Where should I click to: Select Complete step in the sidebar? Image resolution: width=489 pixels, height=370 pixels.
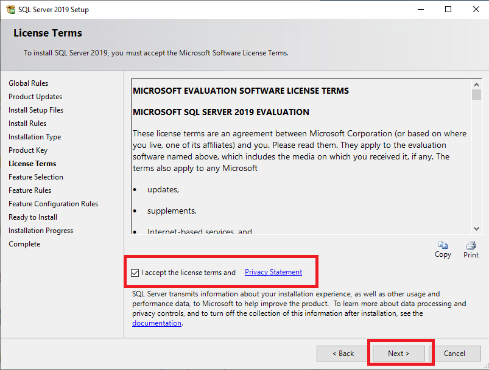pyautogui.click(x=24, y=244)
